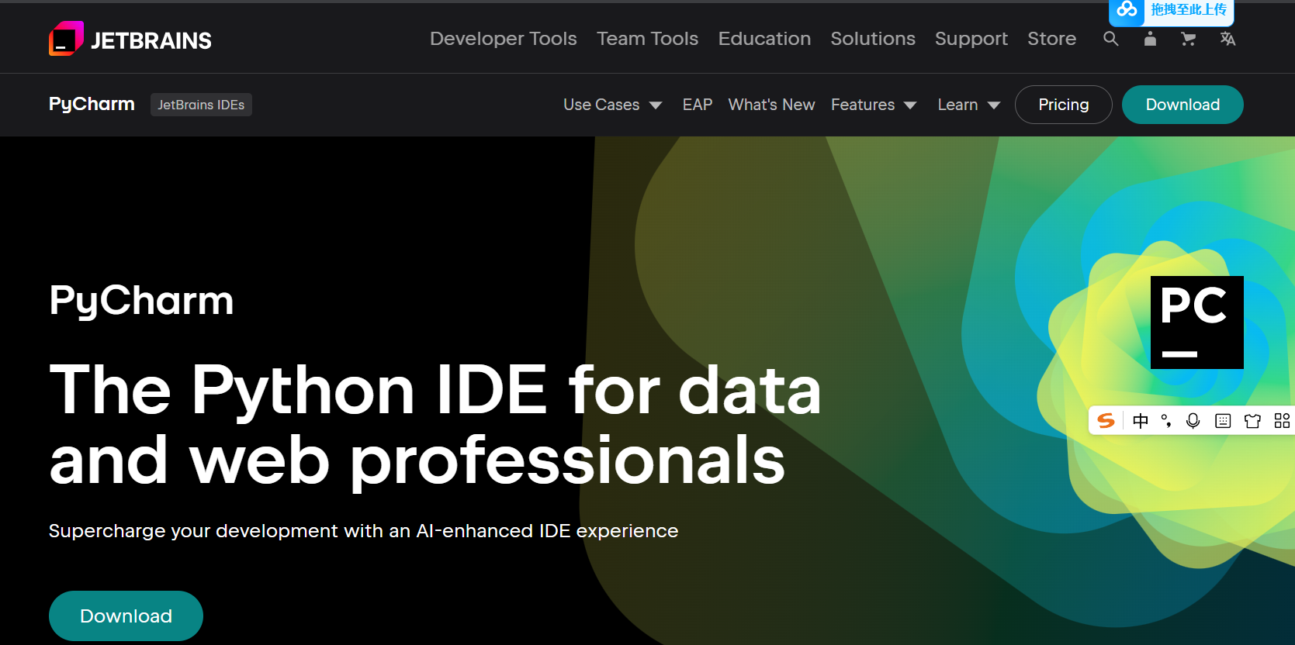Click the drag-to-upload Chinese label

[x=1189, y=10]
